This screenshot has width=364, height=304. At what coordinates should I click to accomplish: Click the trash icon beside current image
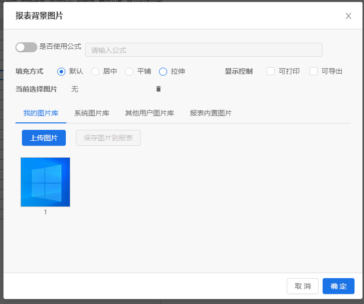click(159, 89)
